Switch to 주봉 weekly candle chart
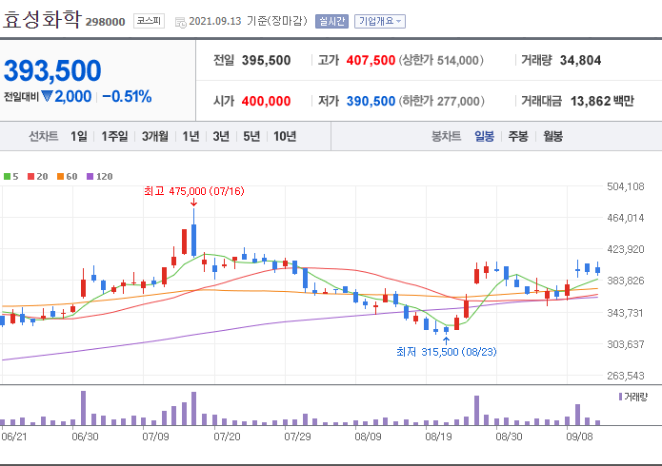This screenshot has width=662, height=466. [x=518, y=136]
